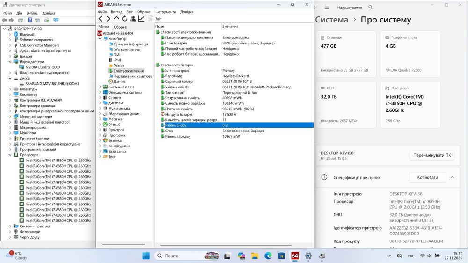468x263 pixels.
Task: Collapse Комп'ютер node in AIDA64 tree
Action: click(100, 39)
